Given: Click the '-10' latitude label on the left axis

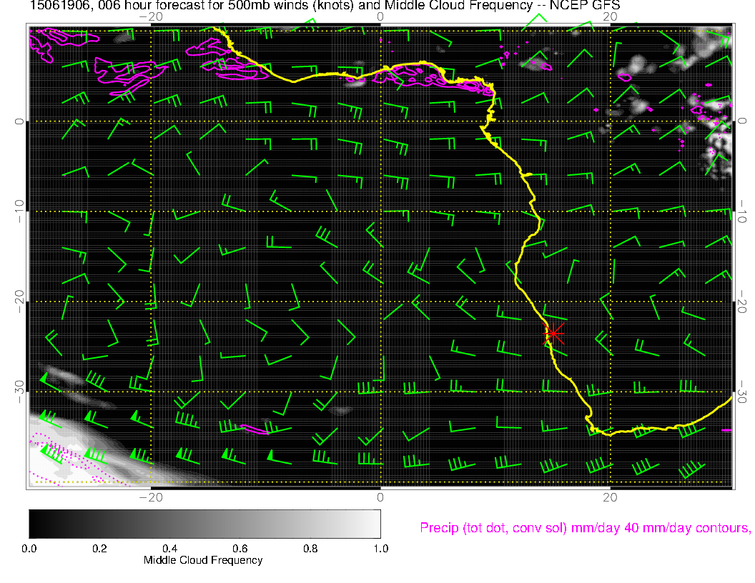Looking at the screenshot, I should pyautogui.click(x=19, y=211).
